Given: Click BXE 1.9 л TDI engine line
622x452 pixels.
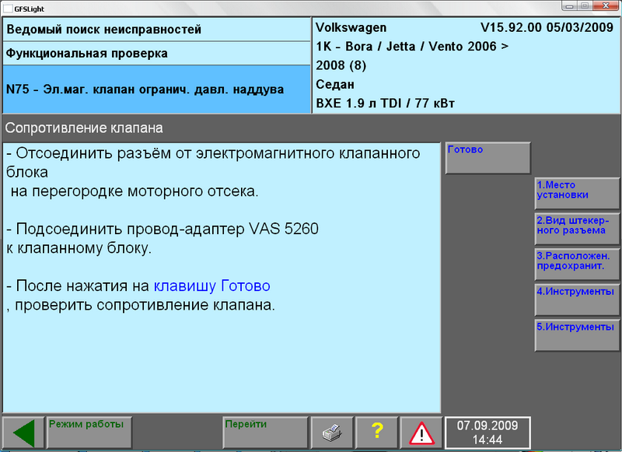Looking at the screenshot, I should (x=385, y=103).
